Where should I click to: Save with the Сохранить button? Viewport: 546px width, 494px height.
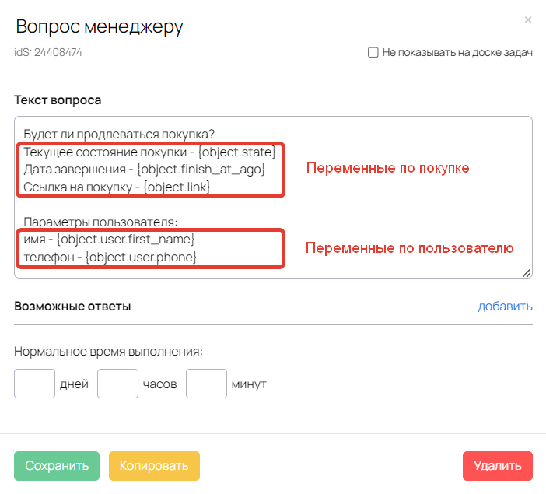[x=57, y=466]
